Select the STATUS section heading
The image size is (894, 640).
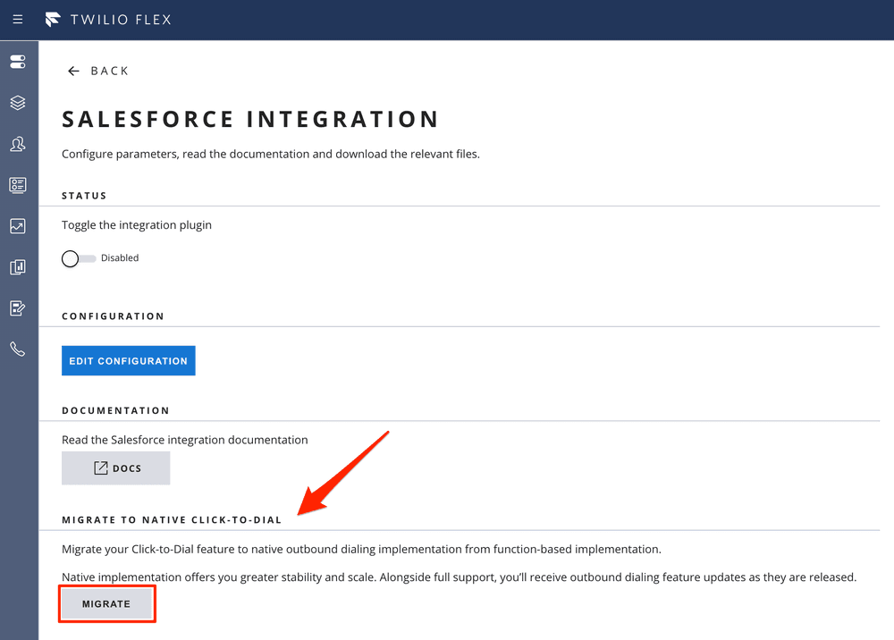point(83,195)
